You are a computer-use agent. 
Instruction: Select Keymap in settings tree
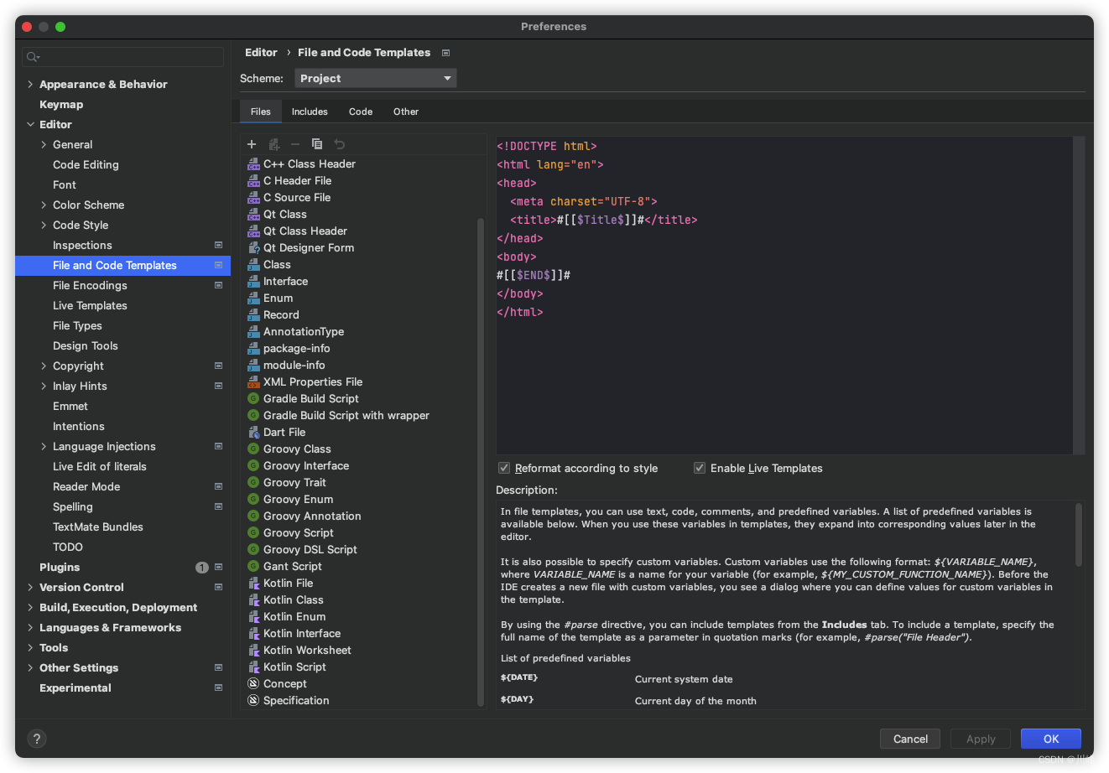[61, 105]
